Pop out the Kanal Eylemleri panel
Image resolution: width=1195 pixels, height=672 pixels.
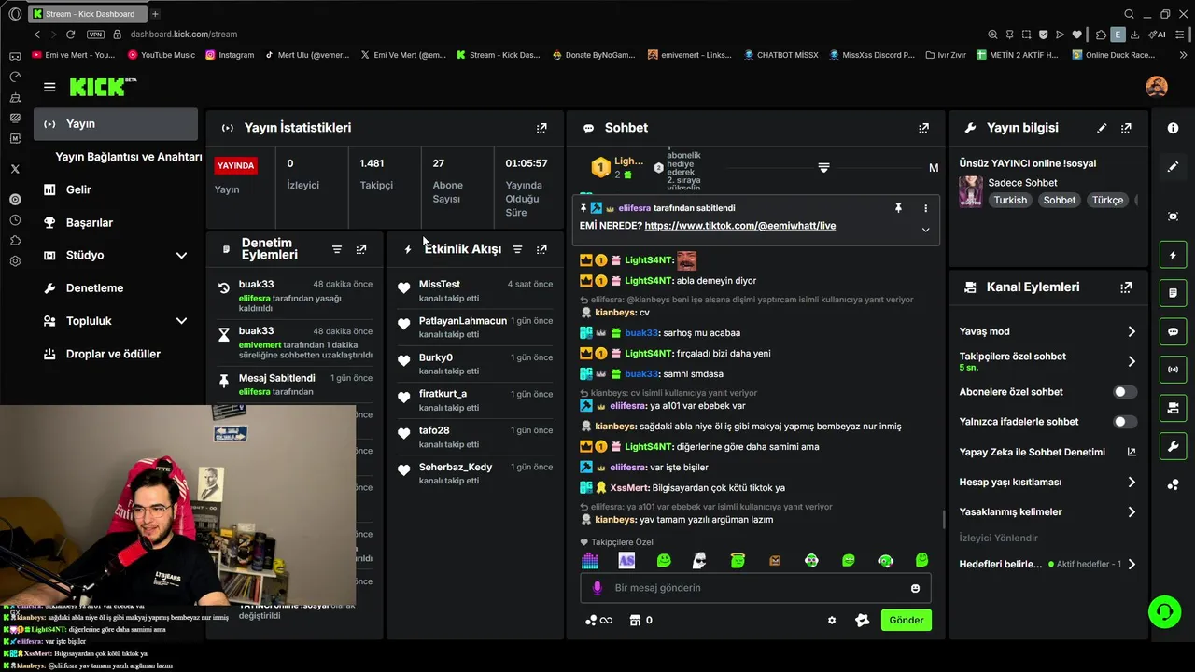[1126, 287]
